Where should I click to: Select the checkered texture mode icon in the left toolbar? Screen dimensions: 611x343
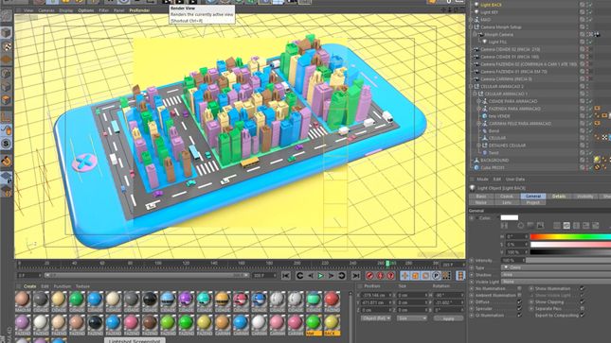[6, 46]
